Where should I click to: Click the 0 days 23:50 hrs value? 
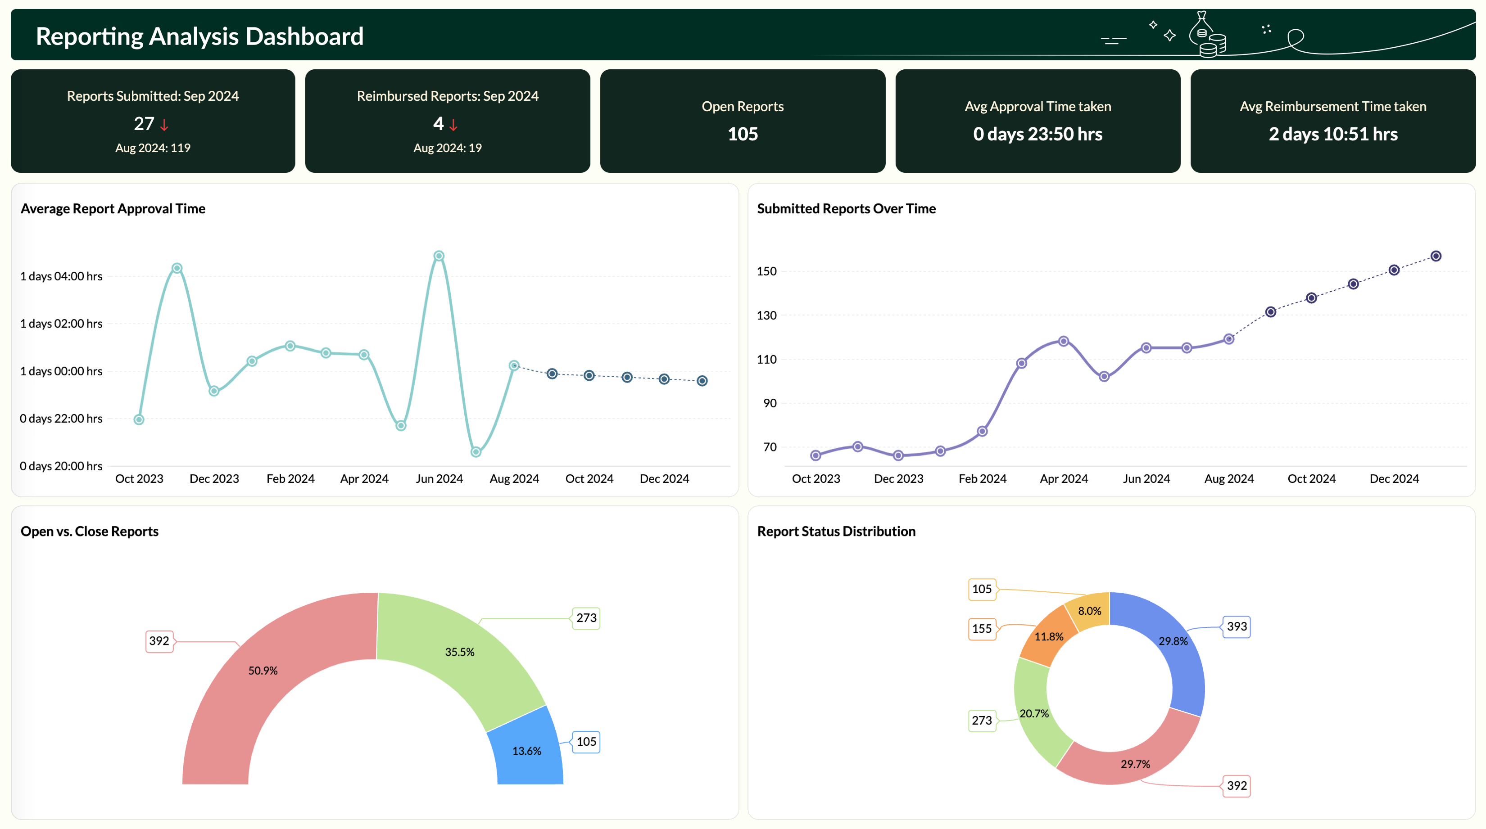point(1038,134)
